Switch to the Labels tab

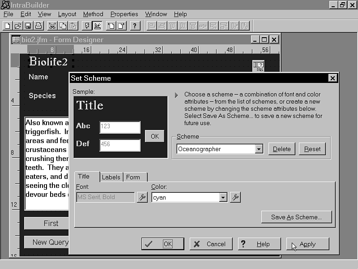coord(111,177)
